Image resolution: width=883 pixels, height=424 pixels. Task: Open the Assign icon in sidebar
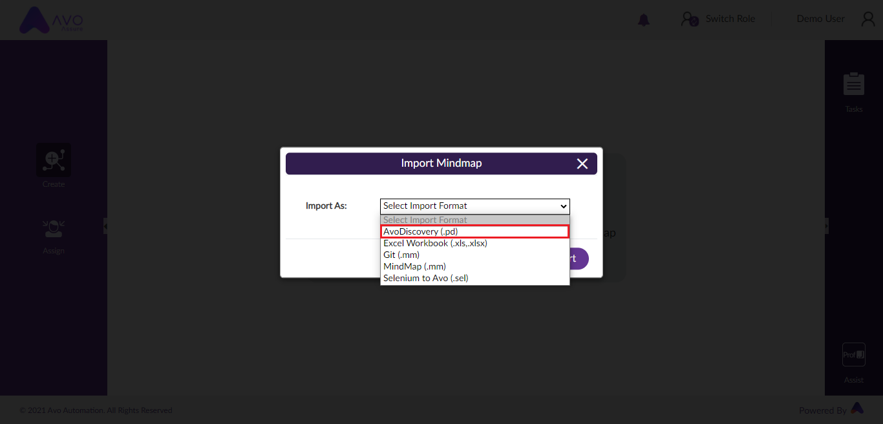coord(54,229)
